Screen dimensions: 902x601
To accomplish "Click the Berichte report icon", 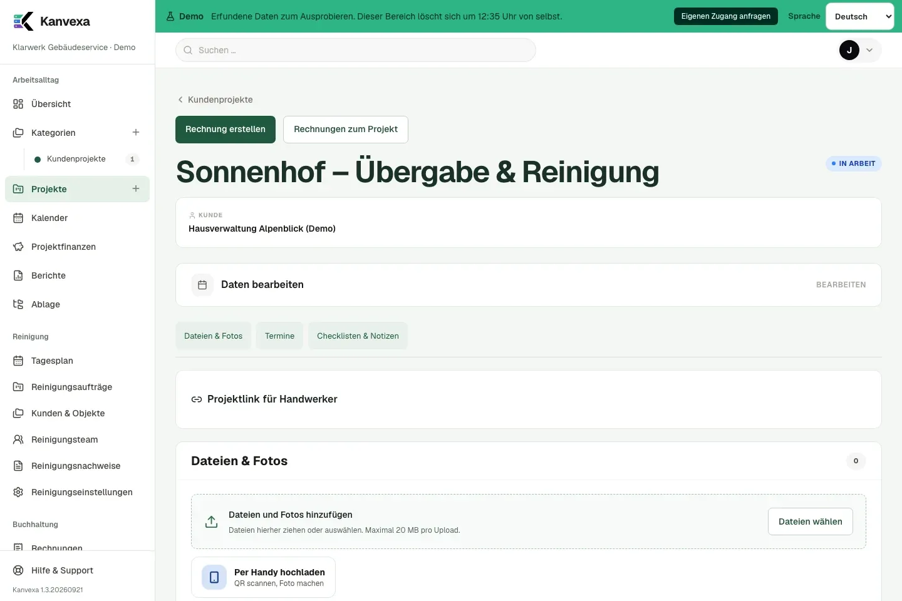I will [18, 275].
